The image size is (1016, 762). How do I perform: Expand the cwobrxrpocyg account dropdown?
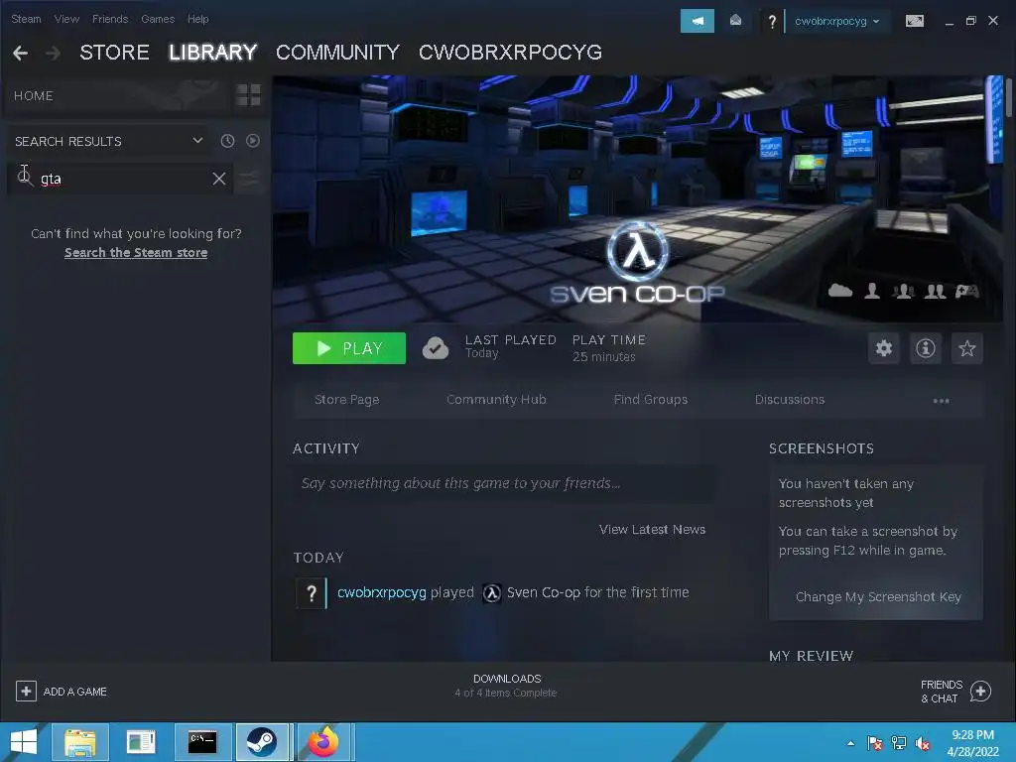tap(836, 21)
